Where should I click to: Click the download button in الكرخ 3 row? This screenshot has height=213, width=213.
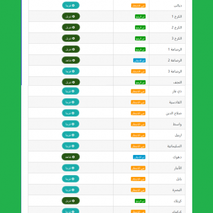pyautogui.click(x=71, y=38)
